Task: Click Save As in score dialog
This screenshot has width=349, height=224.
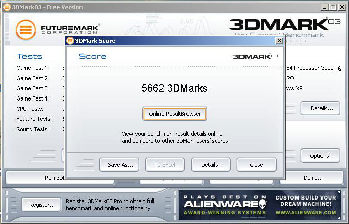Action: pyautogui.click(x=119, y=165)
